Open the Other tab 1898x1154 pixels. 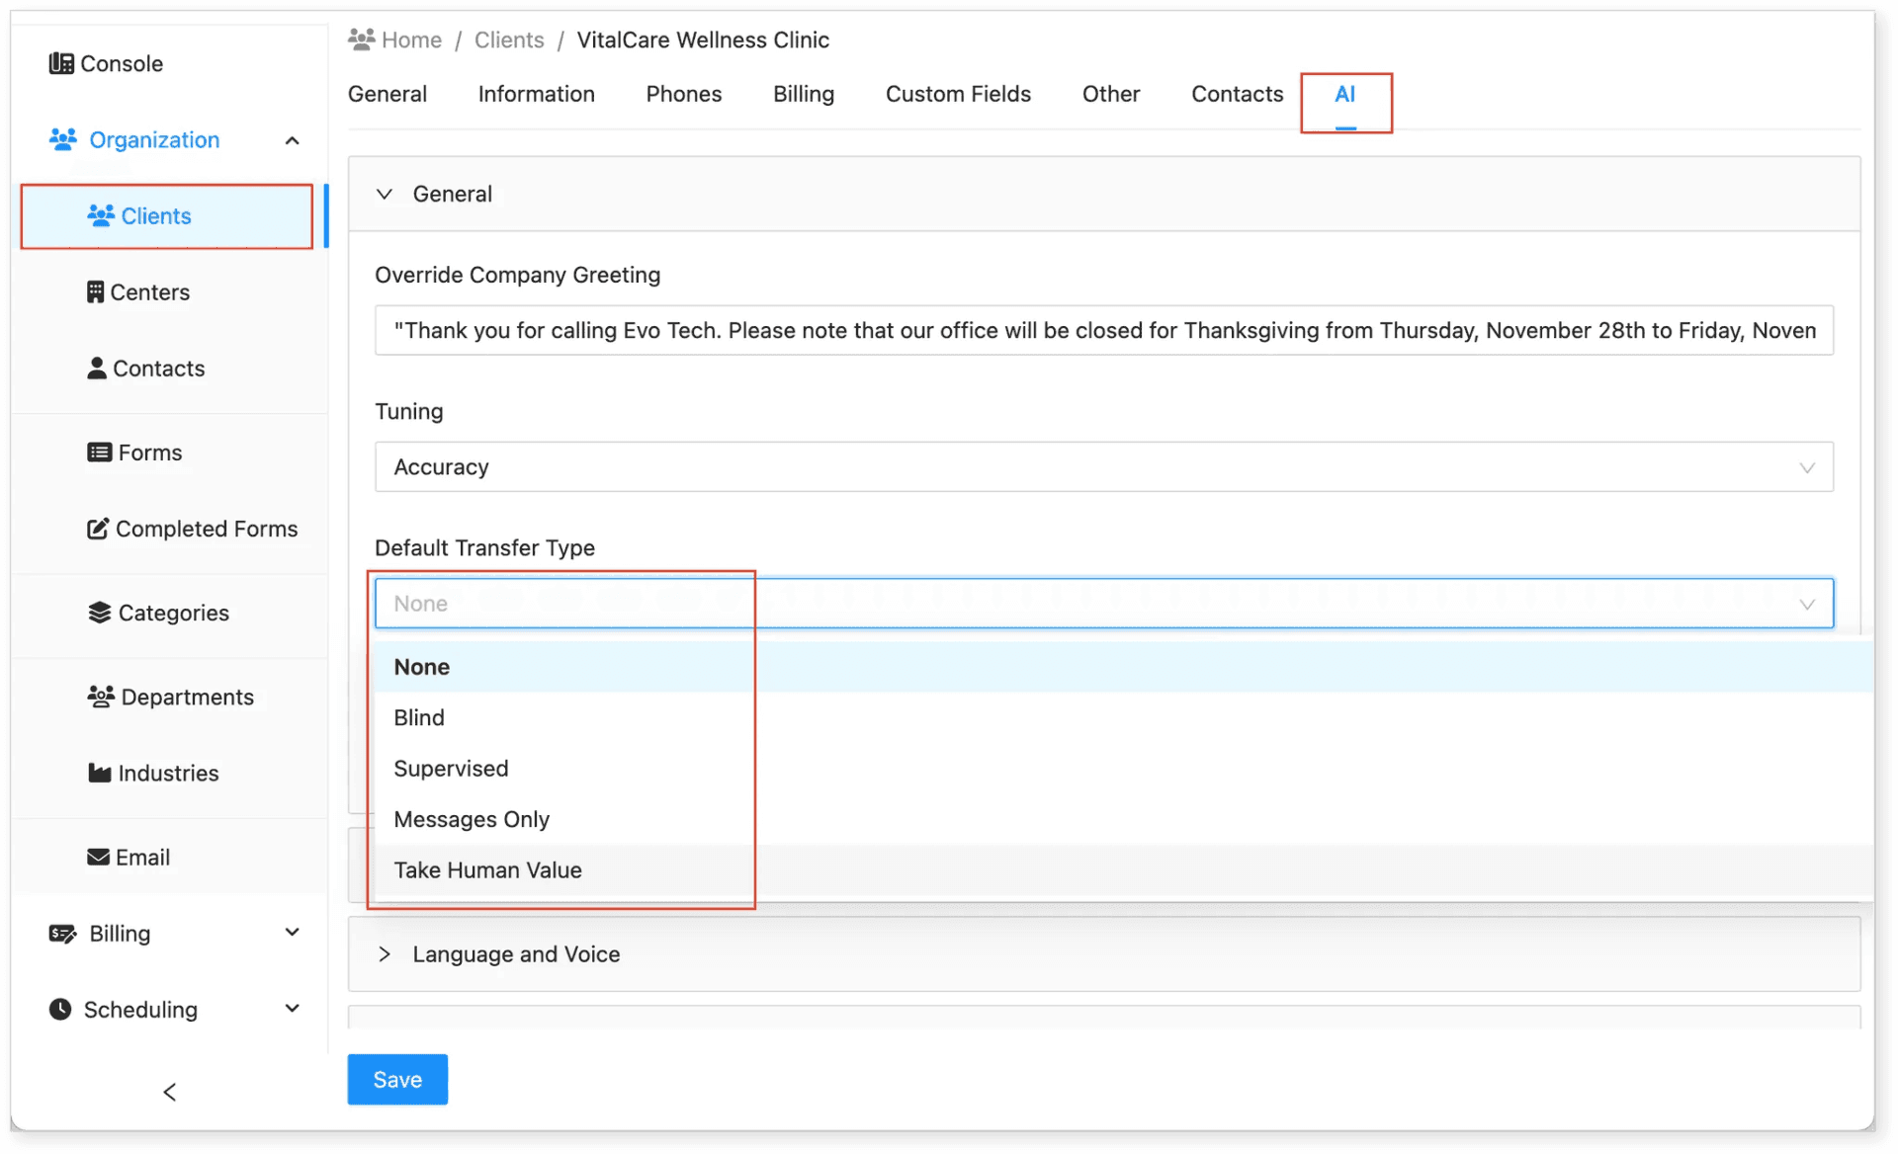tap(1111, 94)
